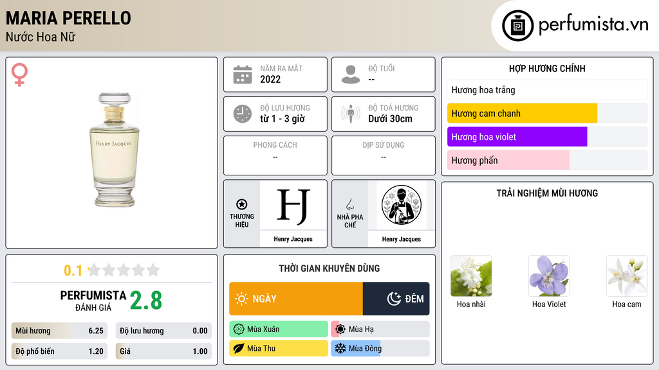Image resolution: width=659 pixels, height=370 pixels.
Task: Click the sillage value Dưới 30cm
Action: click(391, 119)
